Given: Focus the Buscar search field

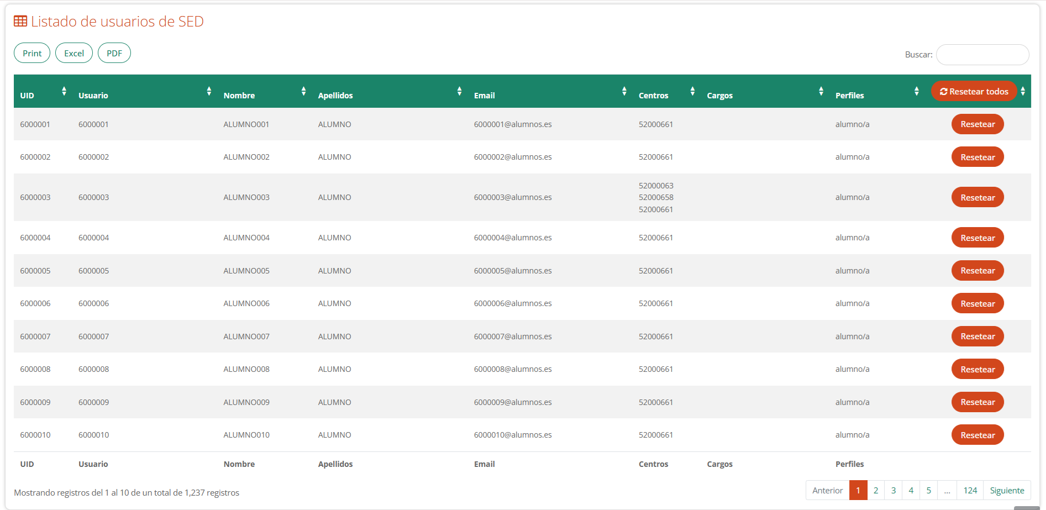Looking at the screenshot, I should click(x=982, y=55).
